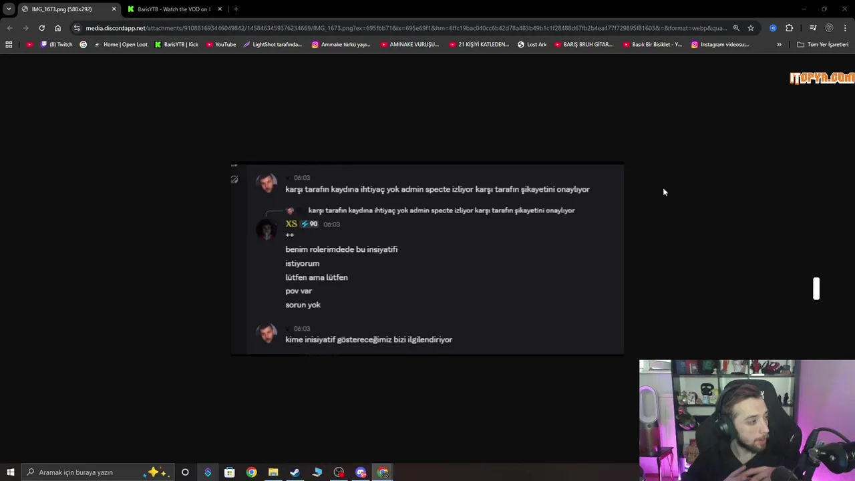
Task: Open the AMINAKE VURUŞU bookmark
Action: tap(409, 45)
